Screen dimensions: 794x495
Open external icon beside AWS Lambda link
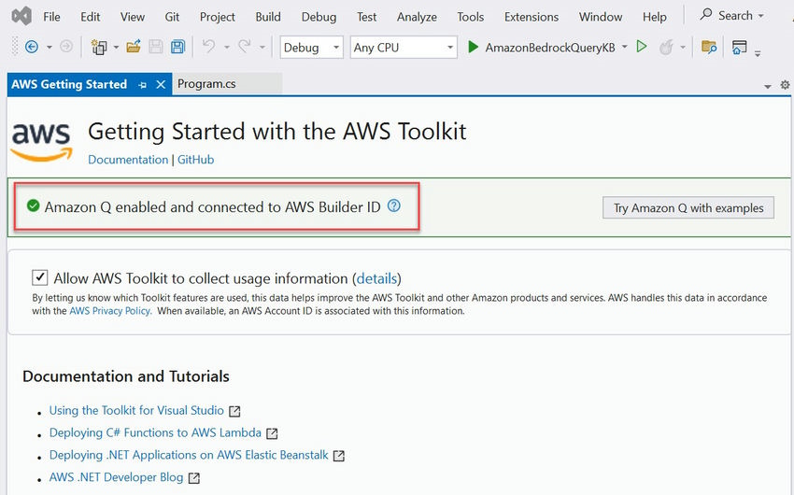tap(272, 433)
